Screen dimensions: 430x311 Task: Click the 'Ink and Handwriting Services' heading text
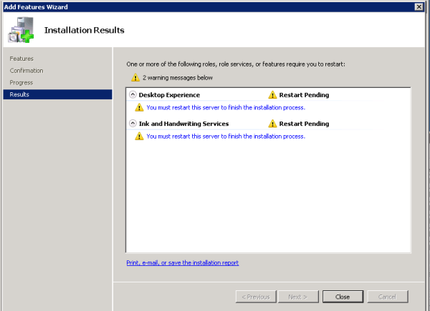point(183,124)
